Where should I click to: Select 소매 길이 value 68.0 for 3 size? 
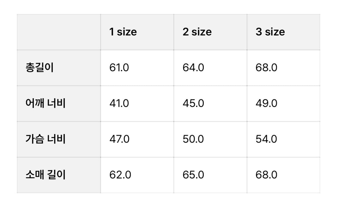point(266,175)
